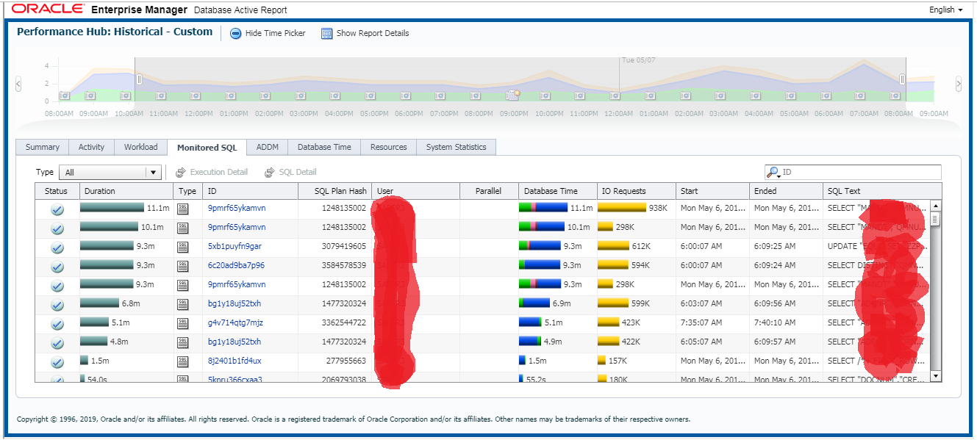Click the Execution Detail icon
Image resolution: width=977 pixels, height=440 pixels.
182,172
